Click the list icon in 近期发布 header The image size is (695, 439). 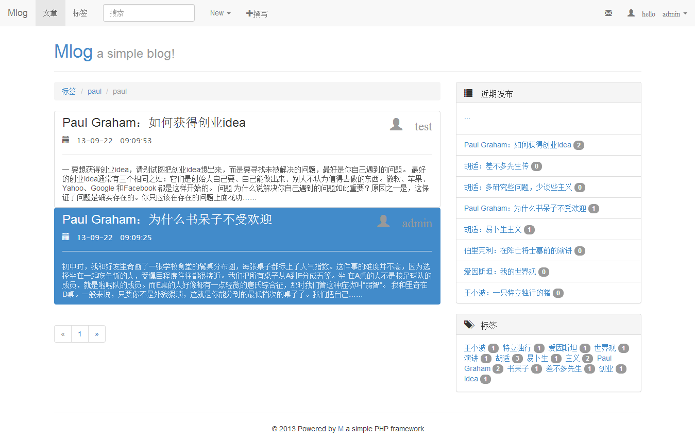[468, 93]
